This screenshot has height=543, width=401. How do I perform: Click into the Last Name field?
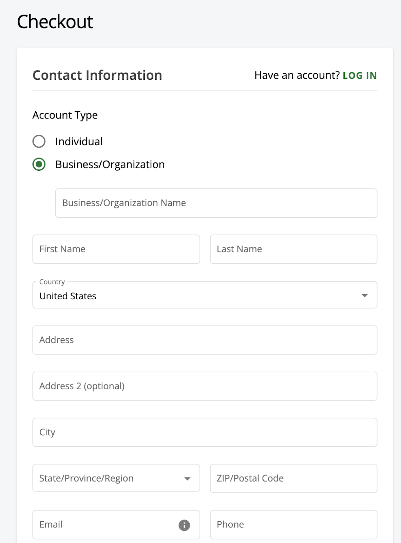click(293, 249)
